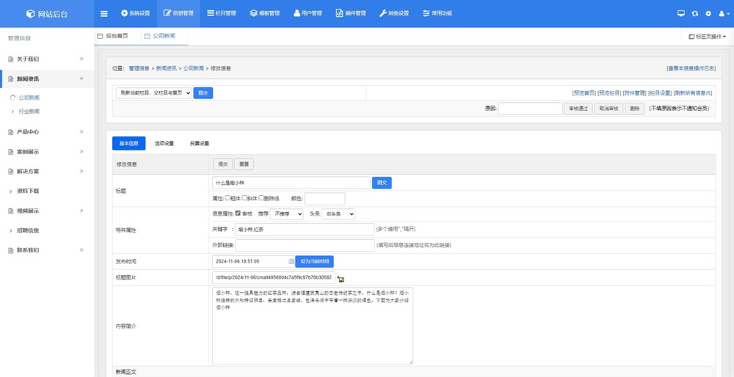The height and width of the screenshot is (377, 734).
Task: Click the 设为当前时间 button
Action: 314,261
